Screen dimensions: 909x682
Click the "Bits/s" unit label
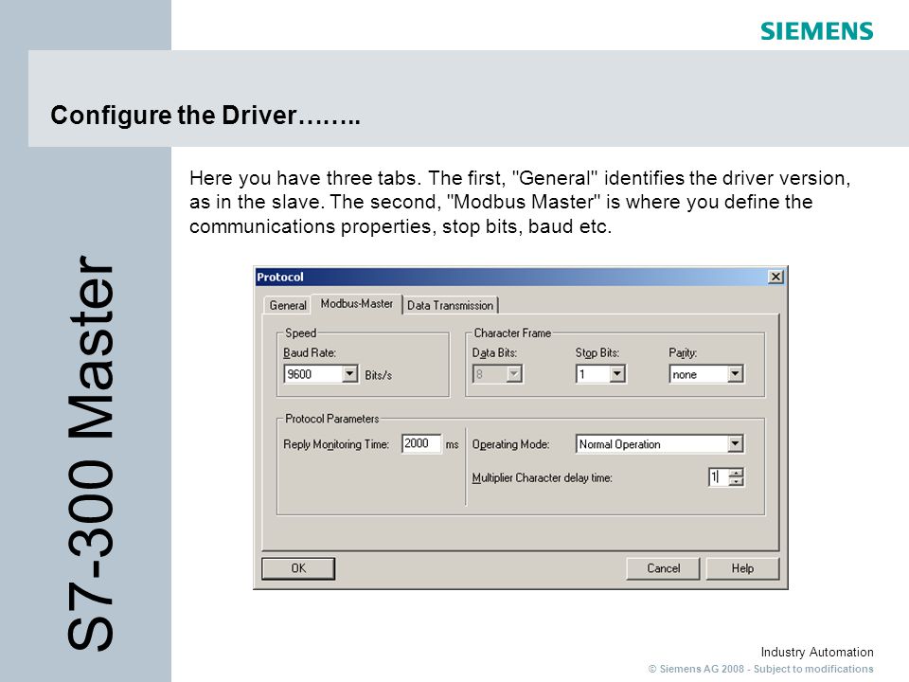[379, 375]
